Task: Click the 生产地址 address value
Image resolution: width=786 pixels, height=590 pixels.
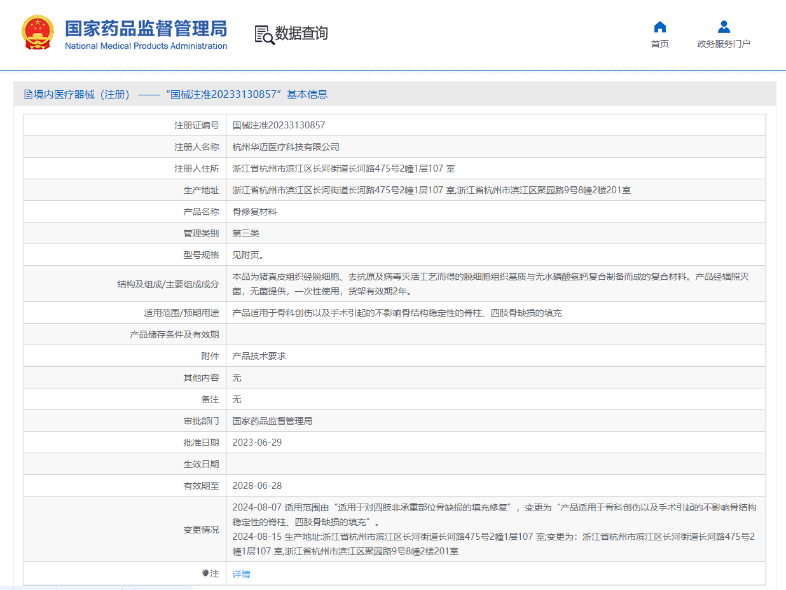Action: pyautogui.click(x=431, y=190)
